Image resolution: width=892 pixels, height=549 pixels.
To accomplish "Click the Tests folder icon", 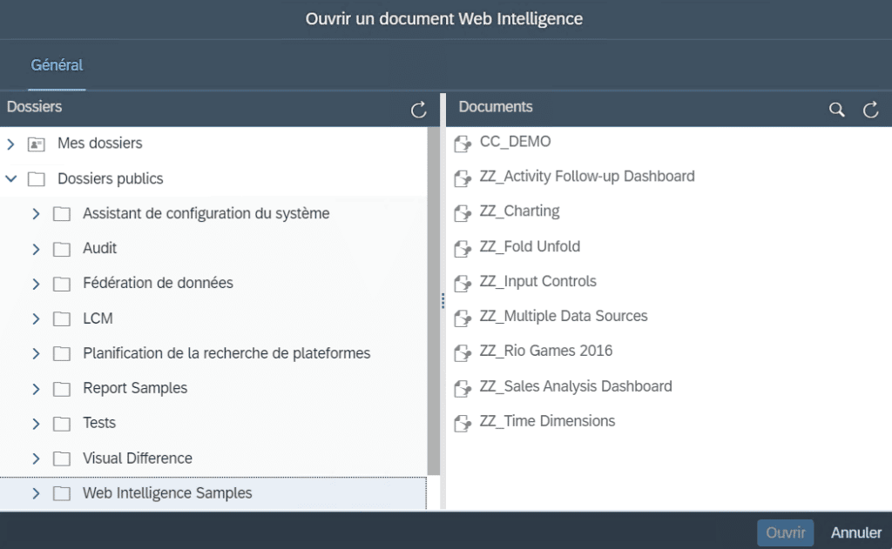I will coord(62,424).
